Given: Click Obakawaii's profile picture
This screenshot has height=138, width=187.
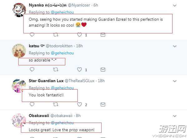Looking at the screenshot, I should [19, 120].
